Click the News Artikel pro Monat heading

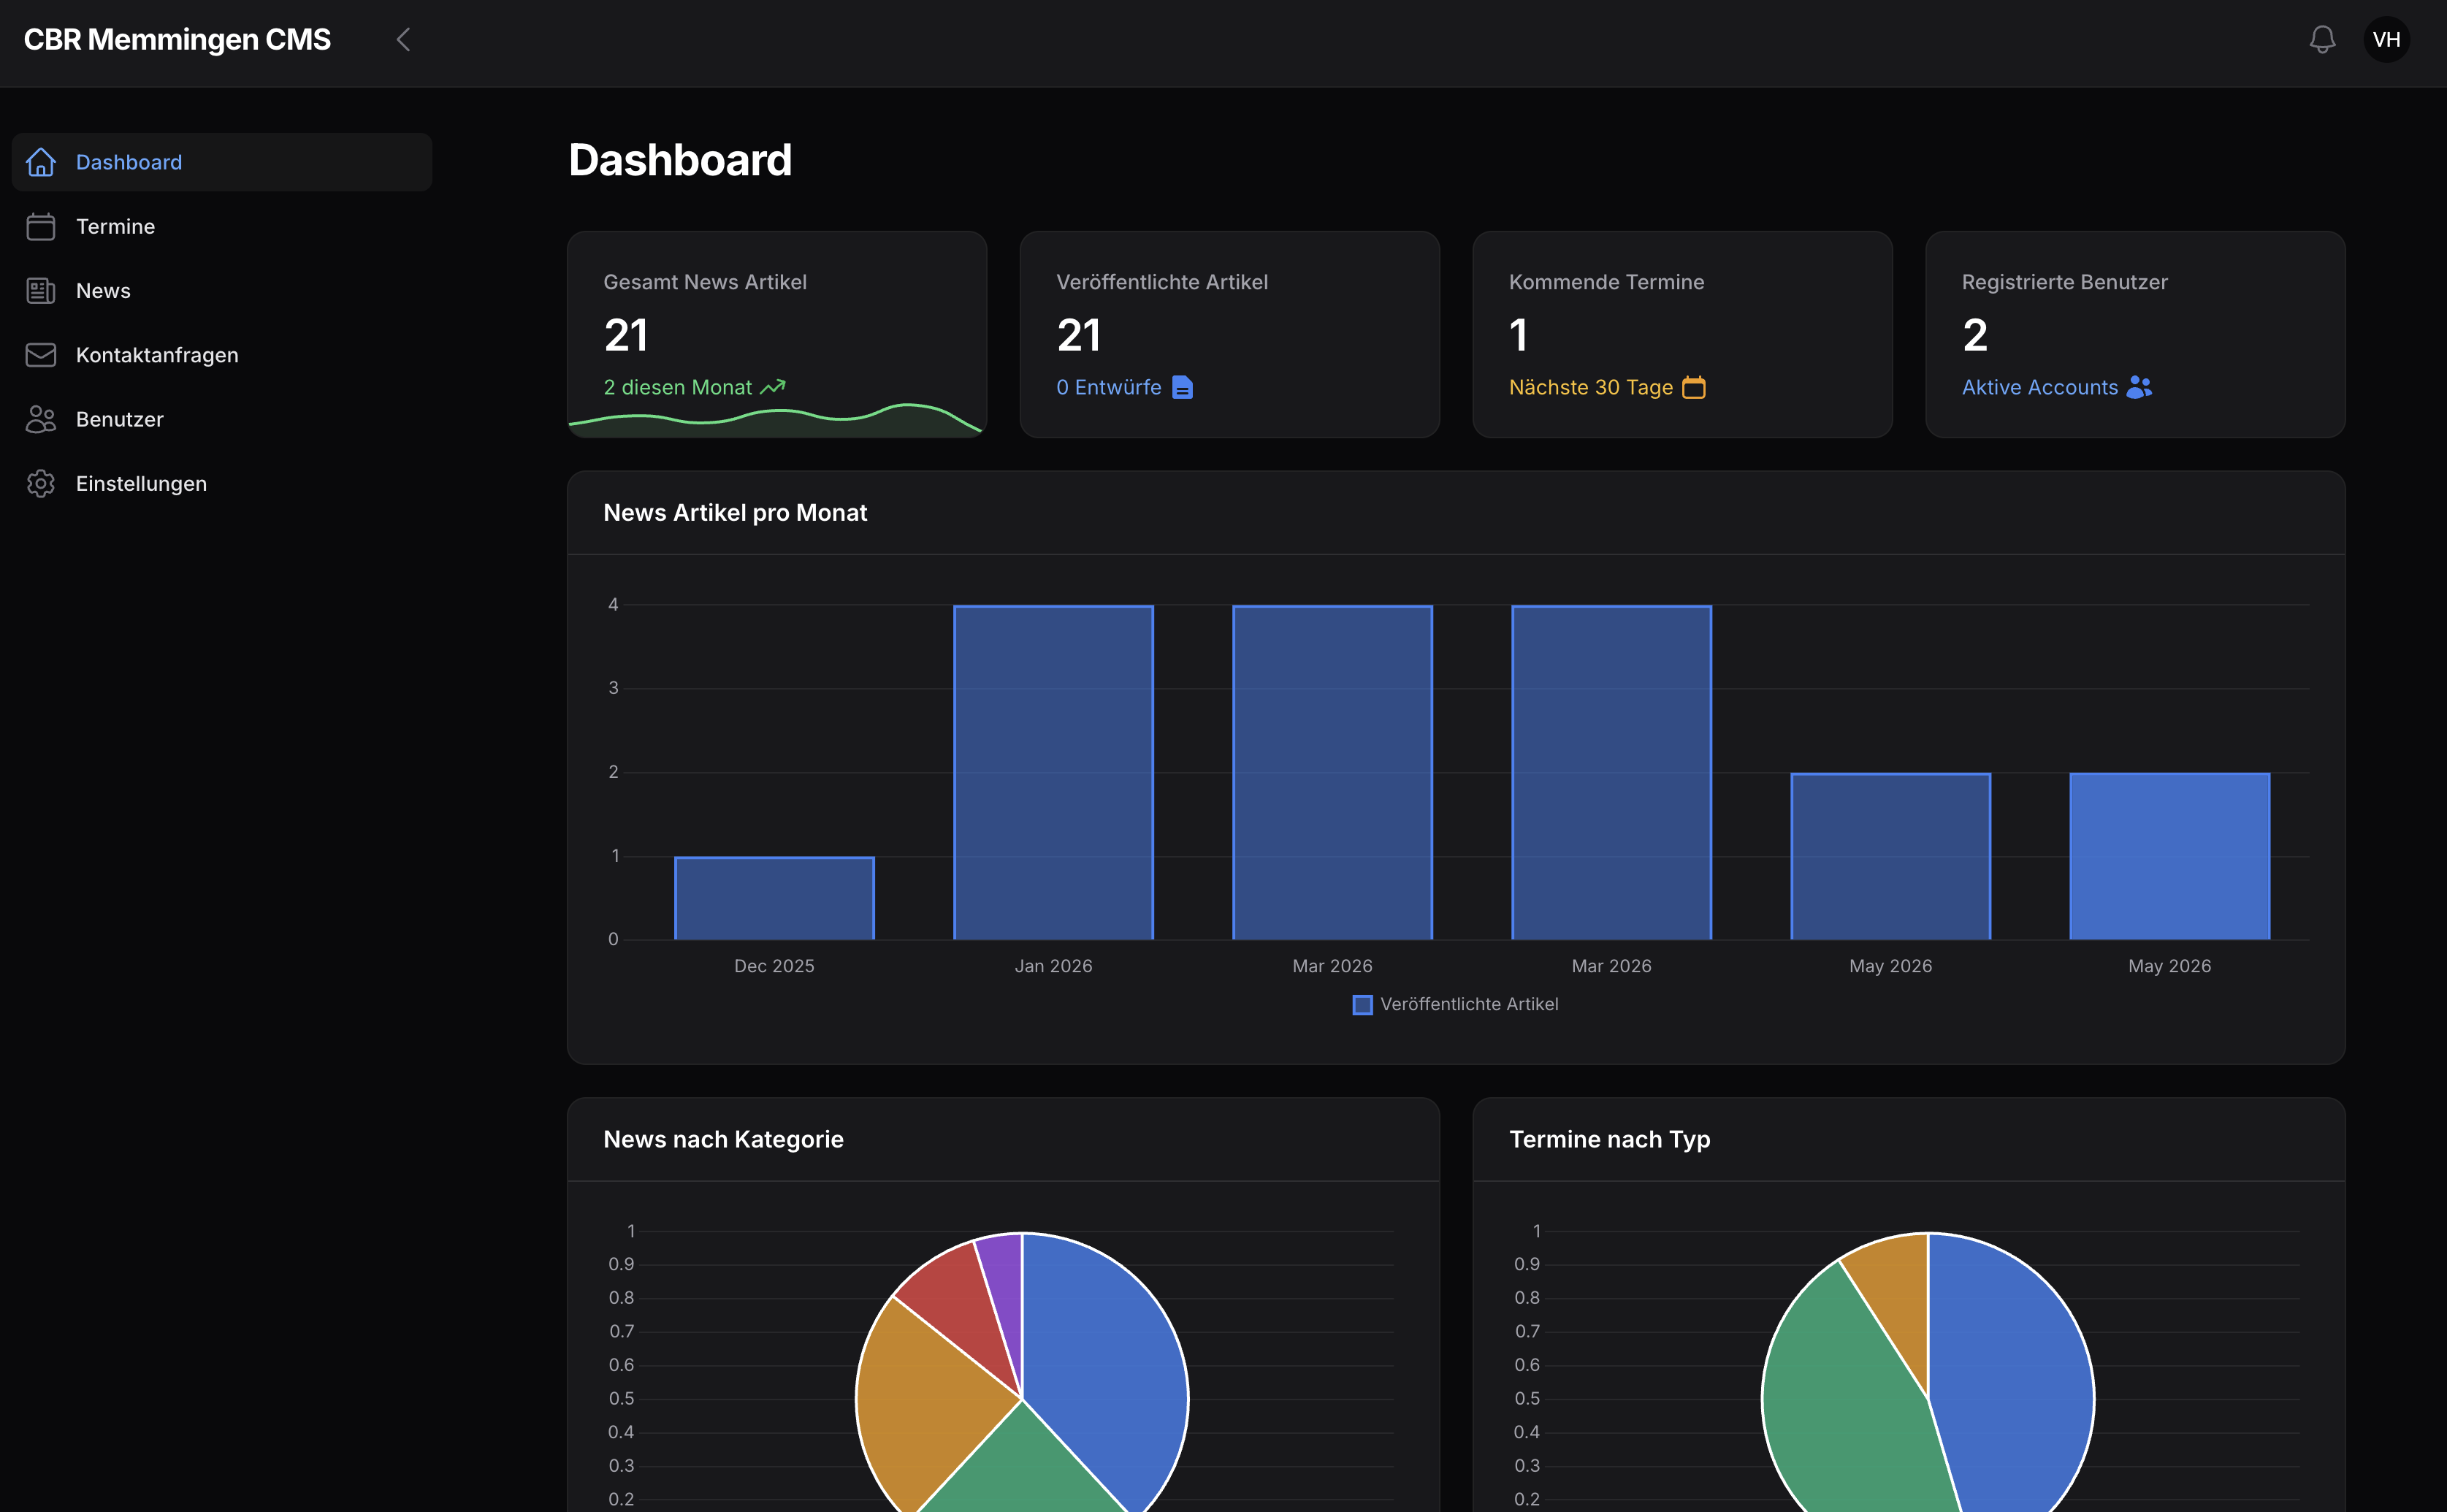[x=735, y=513]
